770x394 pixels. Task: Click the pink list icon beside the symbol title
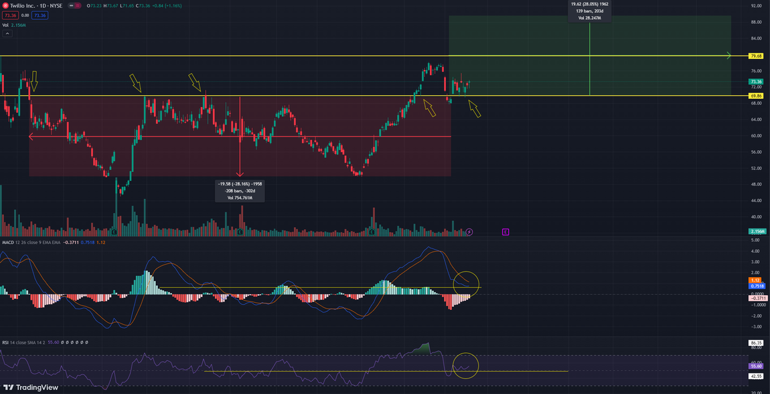[x=78, y=6]
